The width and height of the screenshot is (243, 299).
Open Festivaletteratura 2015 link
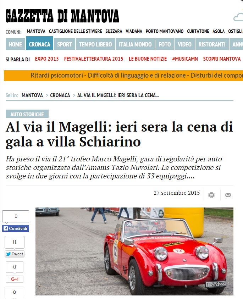pyautogui.click(x=94, y=59)
